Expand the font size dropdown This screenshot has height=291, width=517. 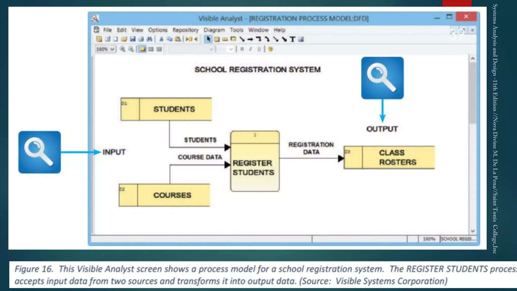point(231,49)
